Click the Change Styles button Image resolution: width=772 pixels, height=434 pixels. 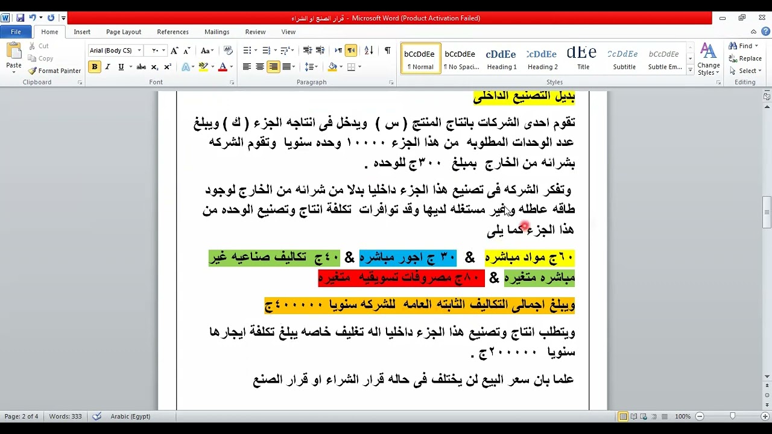708,59
